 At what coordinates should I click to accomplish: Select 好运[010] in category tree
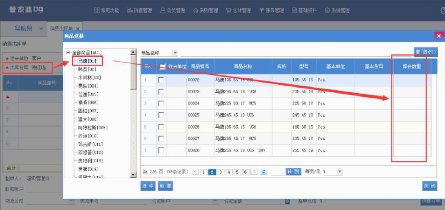(88, 136)
